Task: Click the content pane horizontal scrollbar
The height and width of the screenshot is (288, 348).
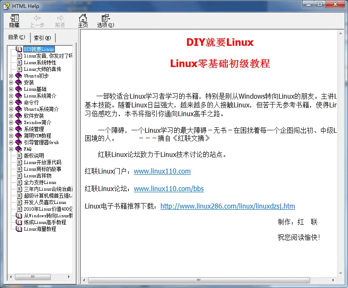Action: [x=208, y=281]
